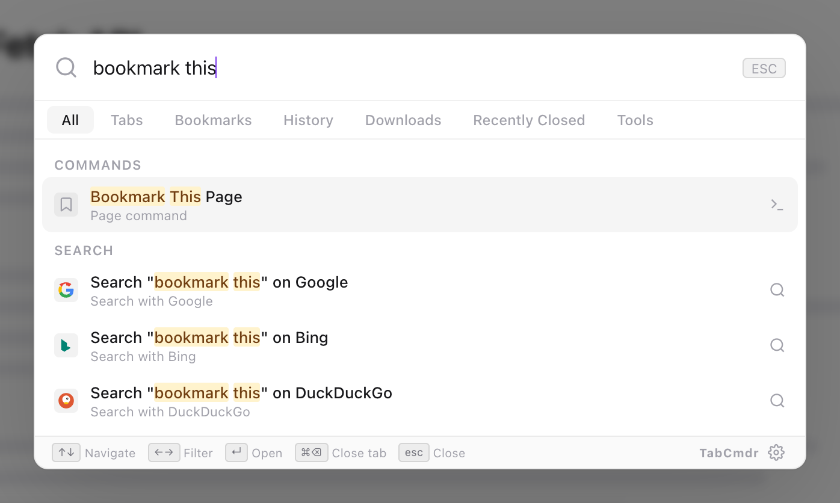
Task: Click the up/down arrows Navigate key hint
Action: (66, 452)
